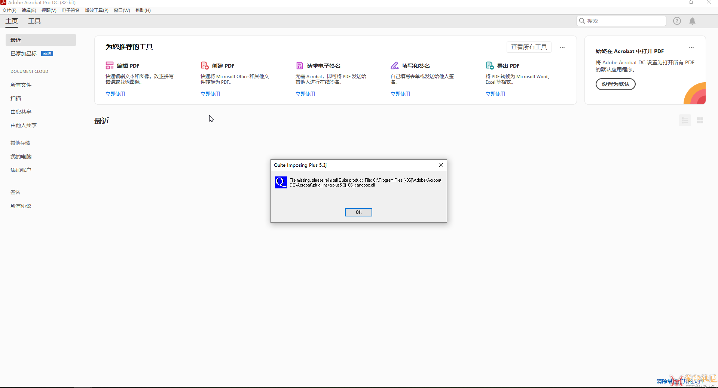The width and height of the screenshot is (718, 388).
Task: Open the 增效工具(P) menu
Action: 97,10
